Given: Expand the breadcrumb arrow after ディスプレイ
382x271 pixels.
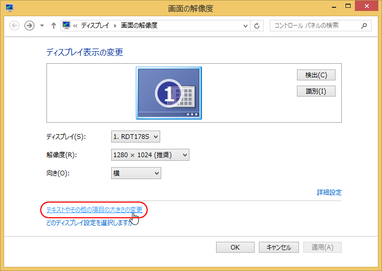Looking at the screenshot, I should pyautogui.click(x=115, y=26).
